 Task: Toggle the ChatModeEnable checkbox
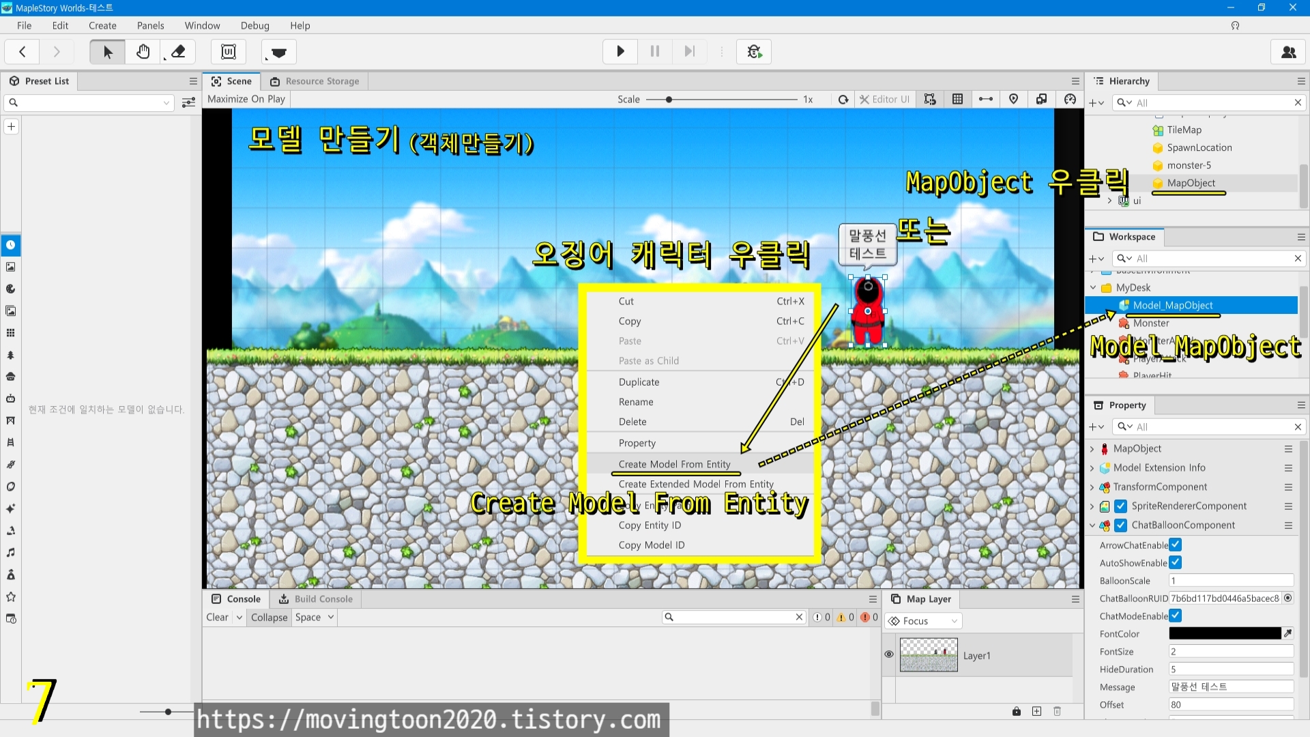tap(1176, 616)
